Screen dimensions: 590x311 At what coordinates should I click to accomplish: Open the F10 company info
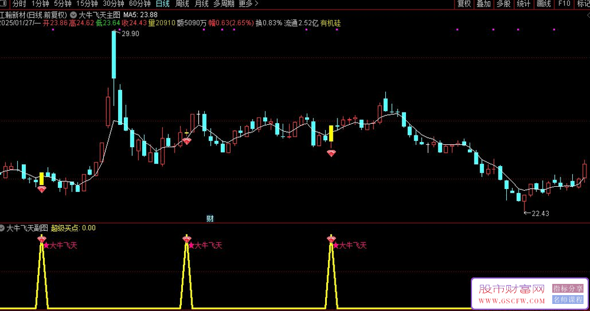pos(564,4)
